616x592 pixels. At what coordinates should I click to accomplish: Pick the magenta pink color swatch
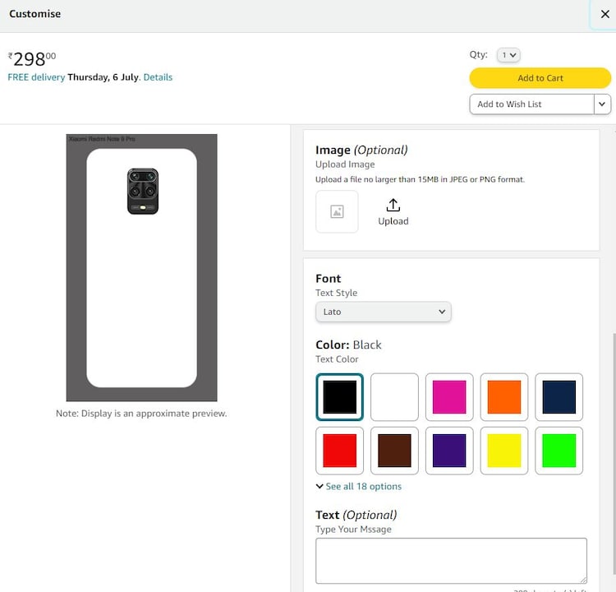pos(449,397)
